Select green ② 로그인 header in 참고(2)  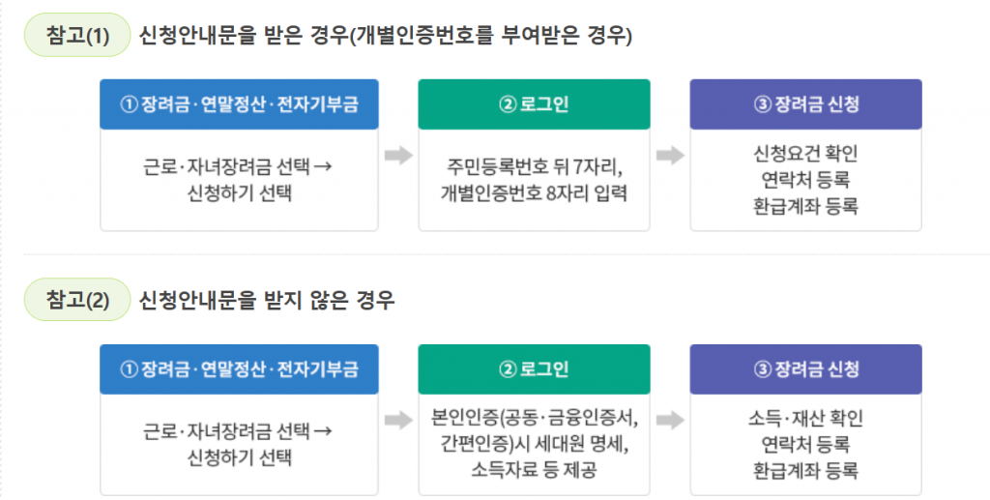(x=534, y=369)
